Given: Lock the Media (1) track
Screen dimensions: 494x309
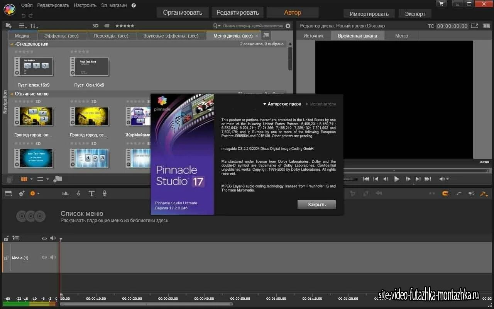Looking at the screenshot, I should coord(6,258).
